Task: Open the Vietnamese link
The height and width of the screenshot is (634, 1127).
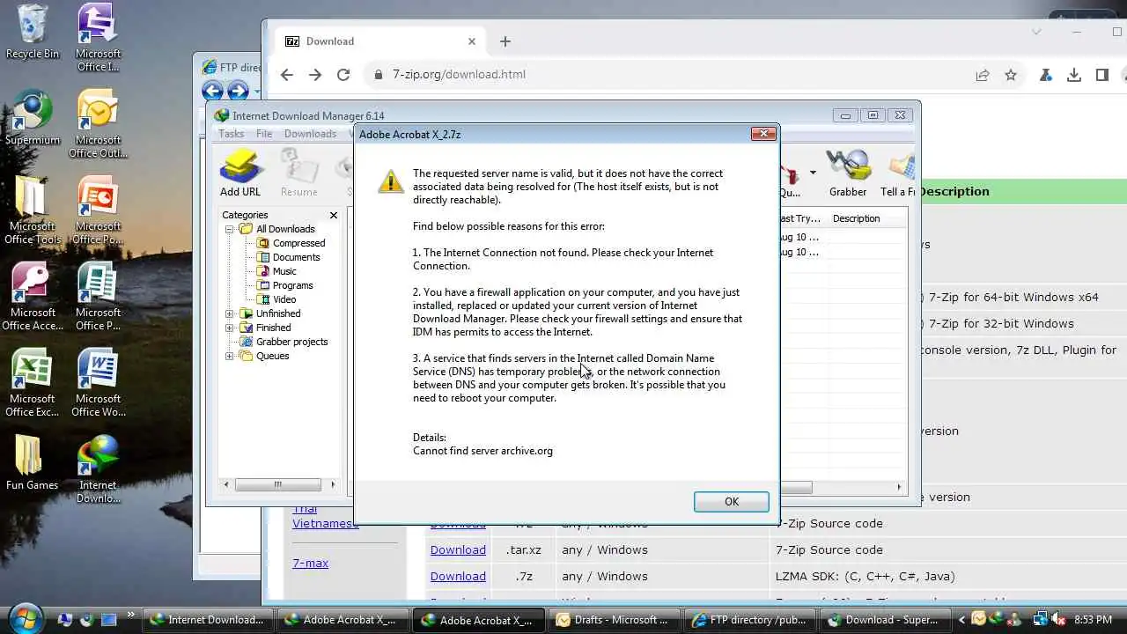Action: click(326, 523)
